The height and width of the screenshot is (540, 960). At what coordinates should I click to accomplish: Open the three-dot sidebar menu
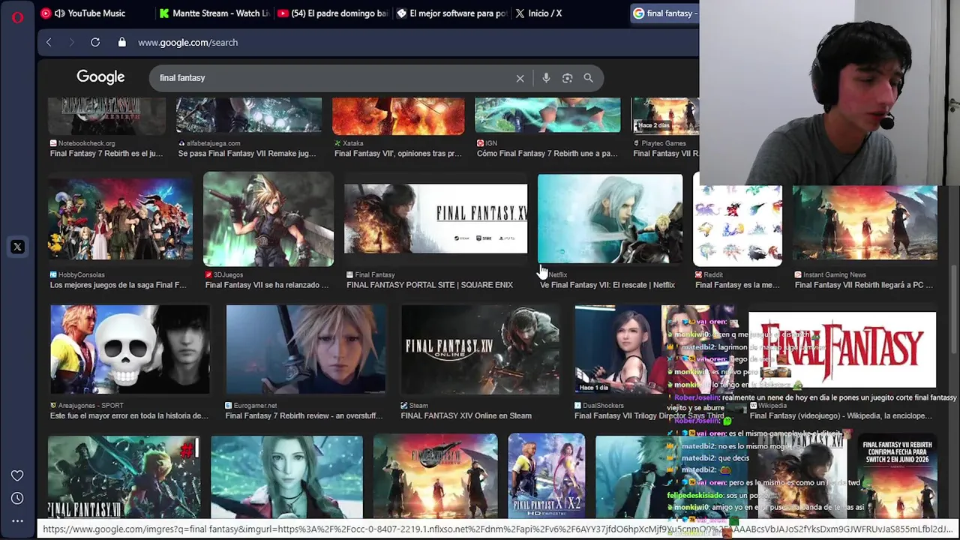[x=17, y=520]
